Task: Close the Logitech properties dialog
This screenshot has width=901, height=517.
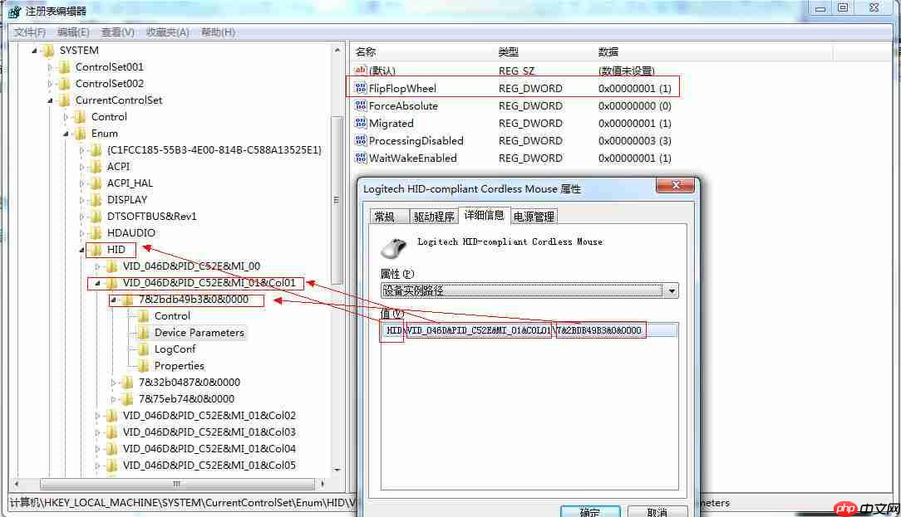Action: [675, 185]
